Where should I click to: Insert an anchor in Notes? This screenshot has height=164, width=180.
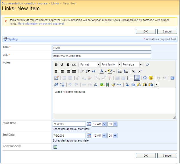pyautogui.click(x=96, y=85)
